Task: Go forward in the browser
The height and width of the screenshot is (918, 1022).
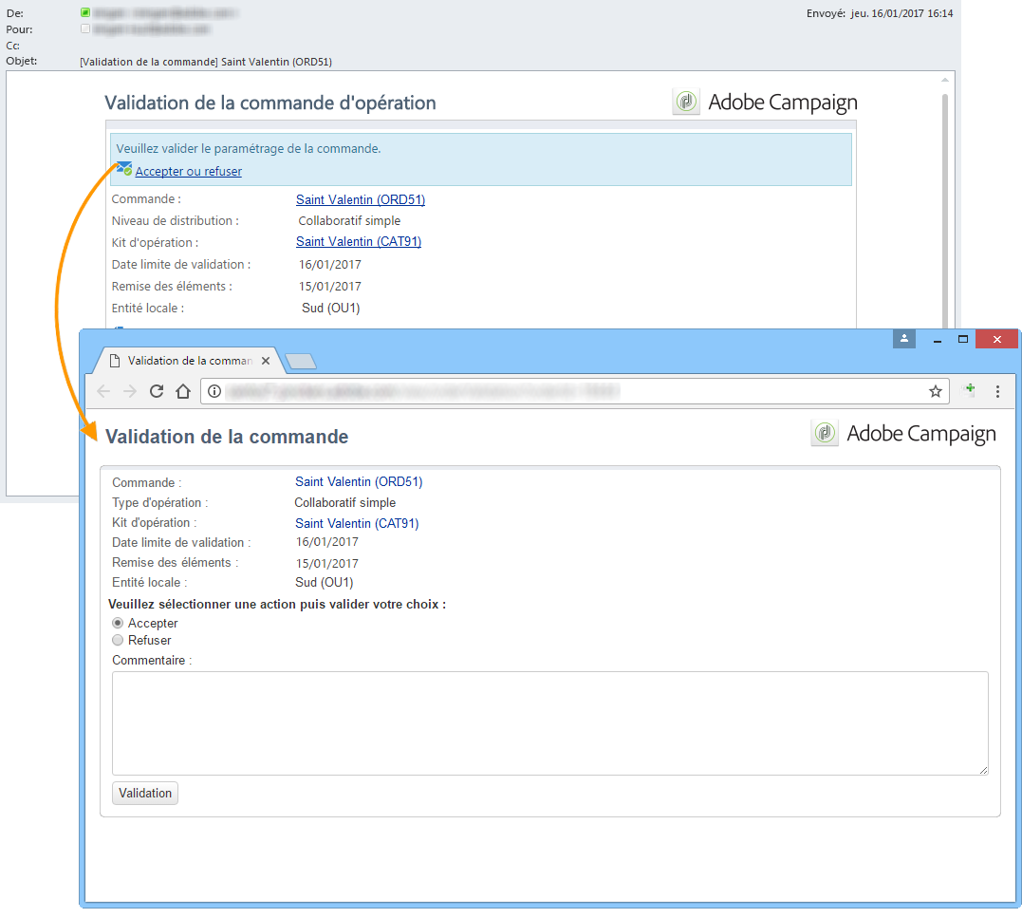Action: pos(130,391)
